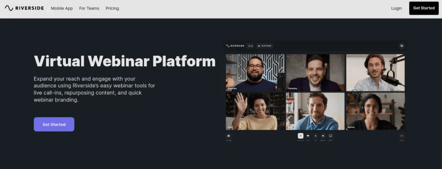This screenshot has width=442, height=169.
Task: Click the Riverside logo in the navbar
Action: tap(24, 8)
